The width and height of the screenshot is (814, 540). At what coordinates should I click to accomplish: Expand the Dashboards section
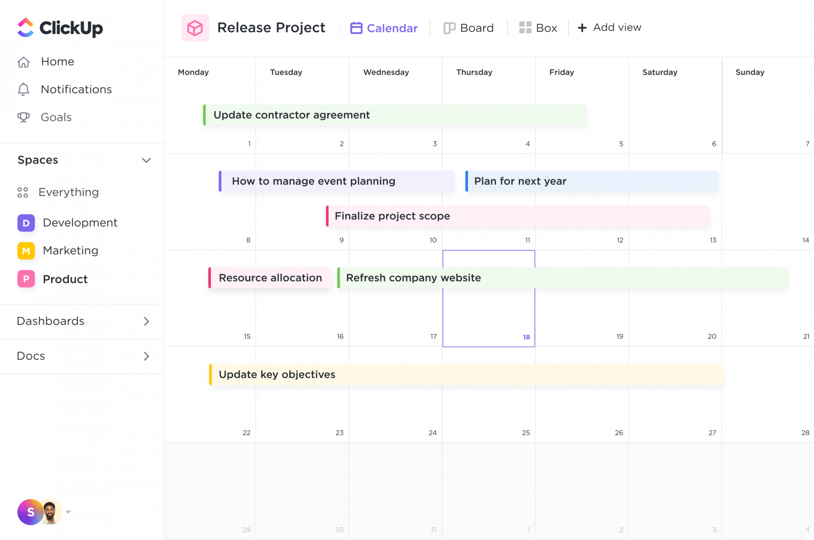pos(147,321)
